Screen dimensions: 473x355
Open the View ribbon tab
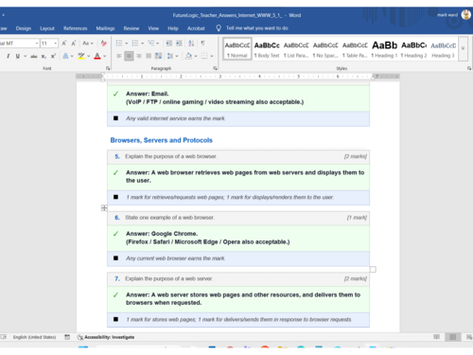(153, 28)
